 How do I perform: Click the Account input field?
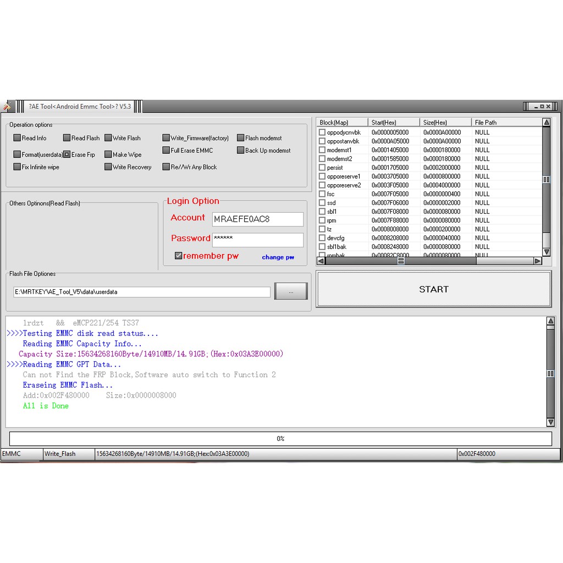point(257,219)
